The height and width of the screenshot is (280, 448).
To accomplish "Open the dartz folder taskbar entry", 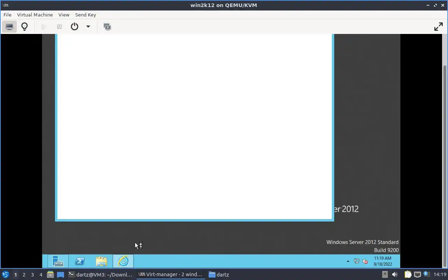I will click(219, 275).
